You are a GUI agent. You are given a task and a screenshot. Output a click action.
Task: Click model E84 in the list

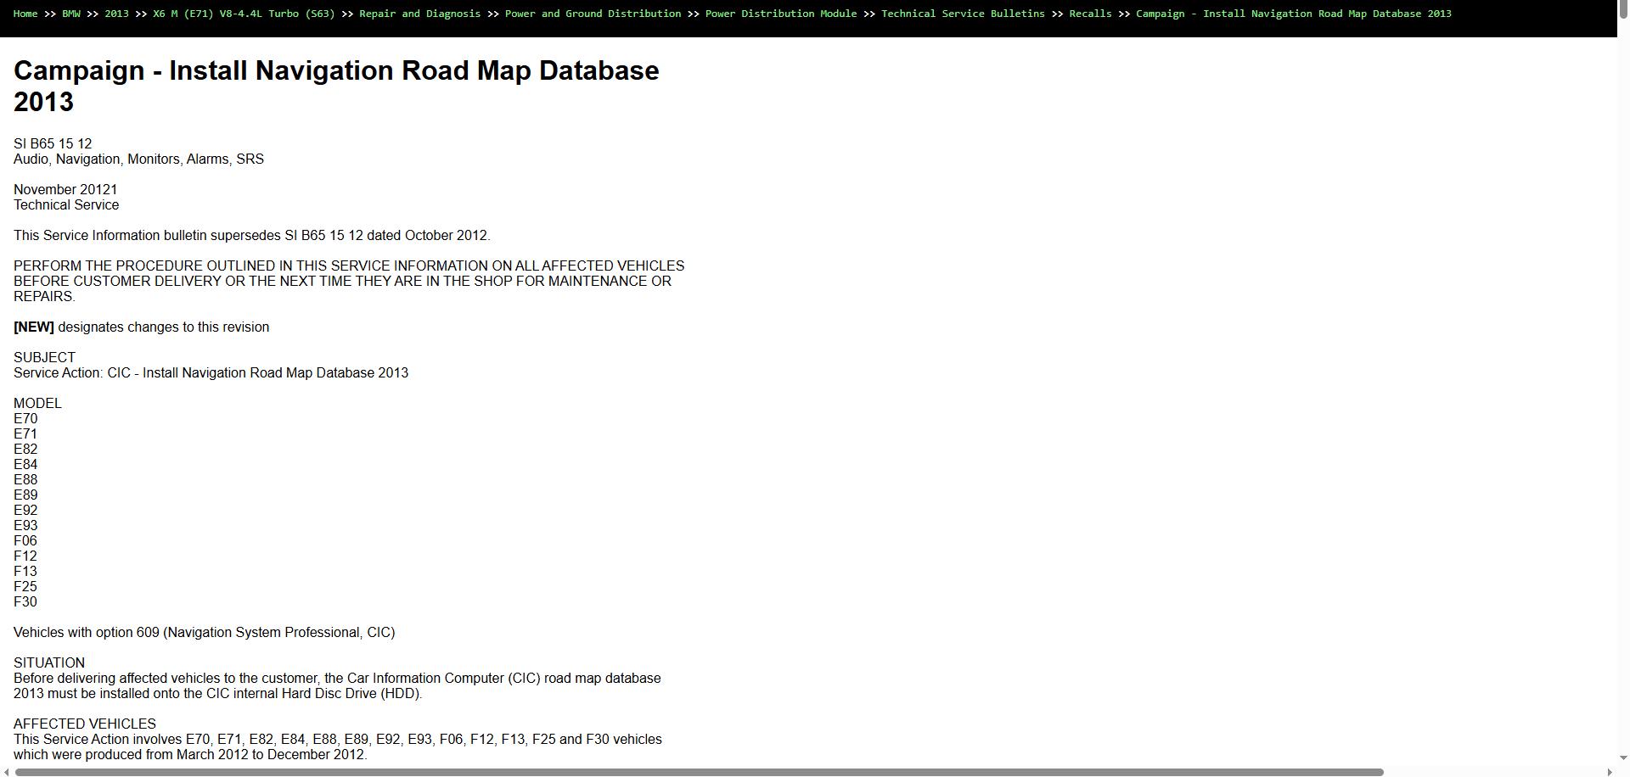(x=25, y=465)
